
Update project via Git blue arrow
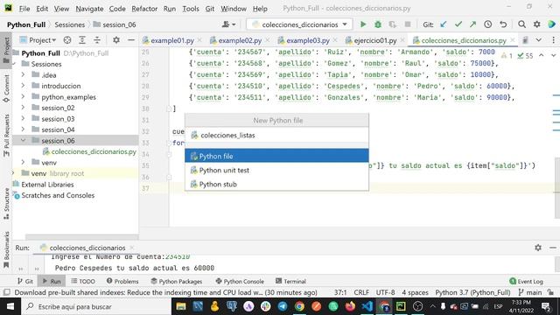(x=444, y=24)
